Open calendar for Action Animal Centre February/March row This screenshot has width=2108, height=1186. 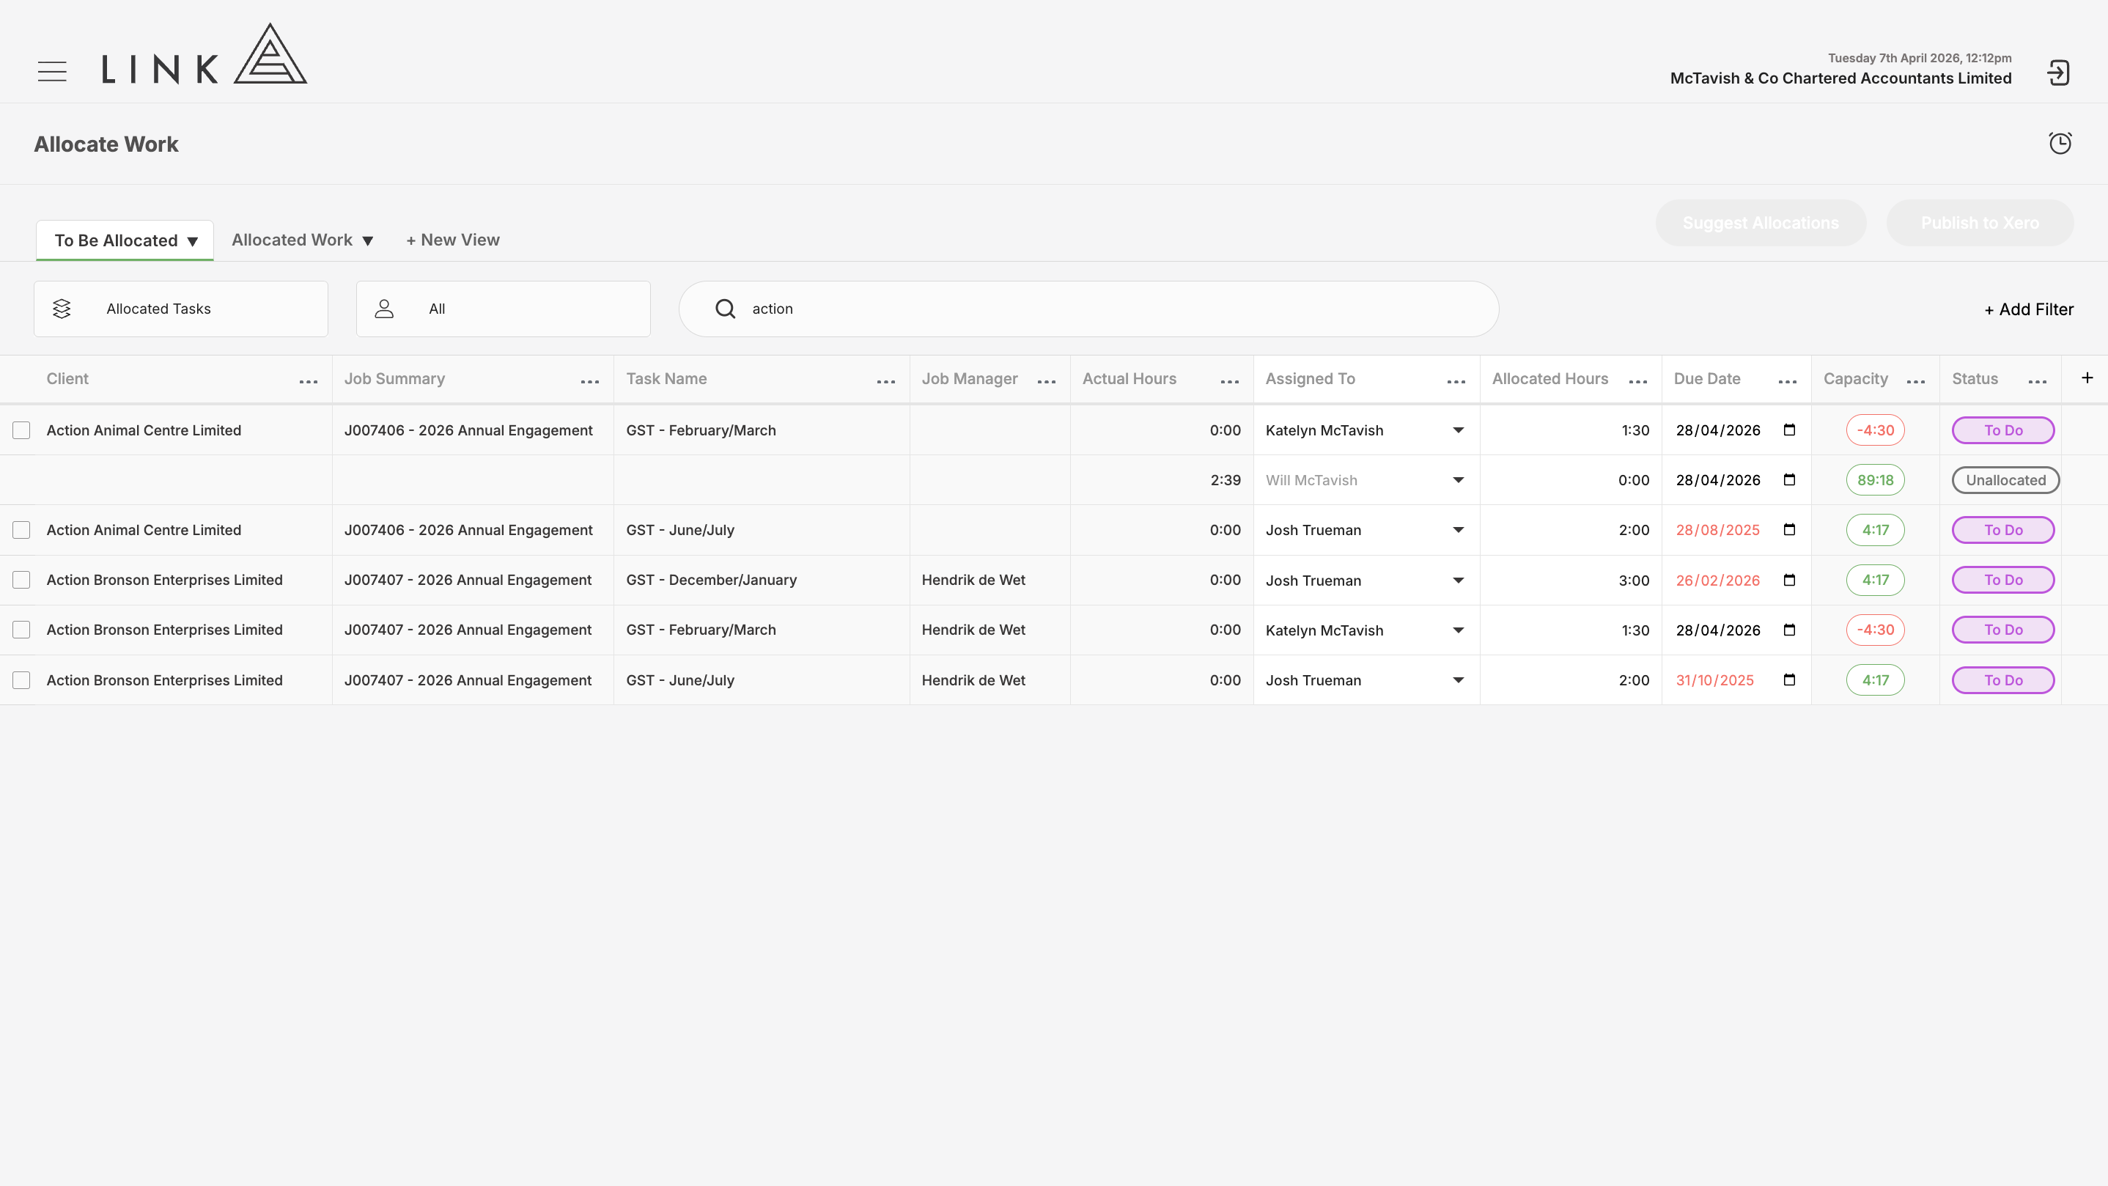1789,430
